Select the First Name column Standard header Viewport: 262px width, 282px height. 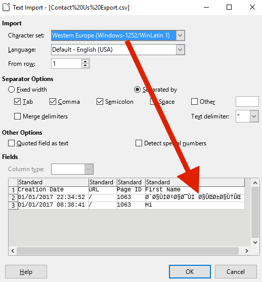195,182
